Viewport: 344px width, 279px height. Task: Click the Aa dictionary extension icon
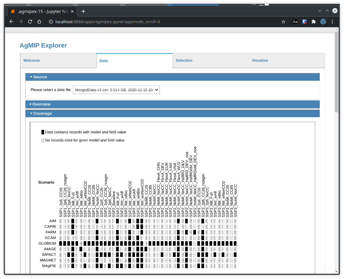coord(295,22)
